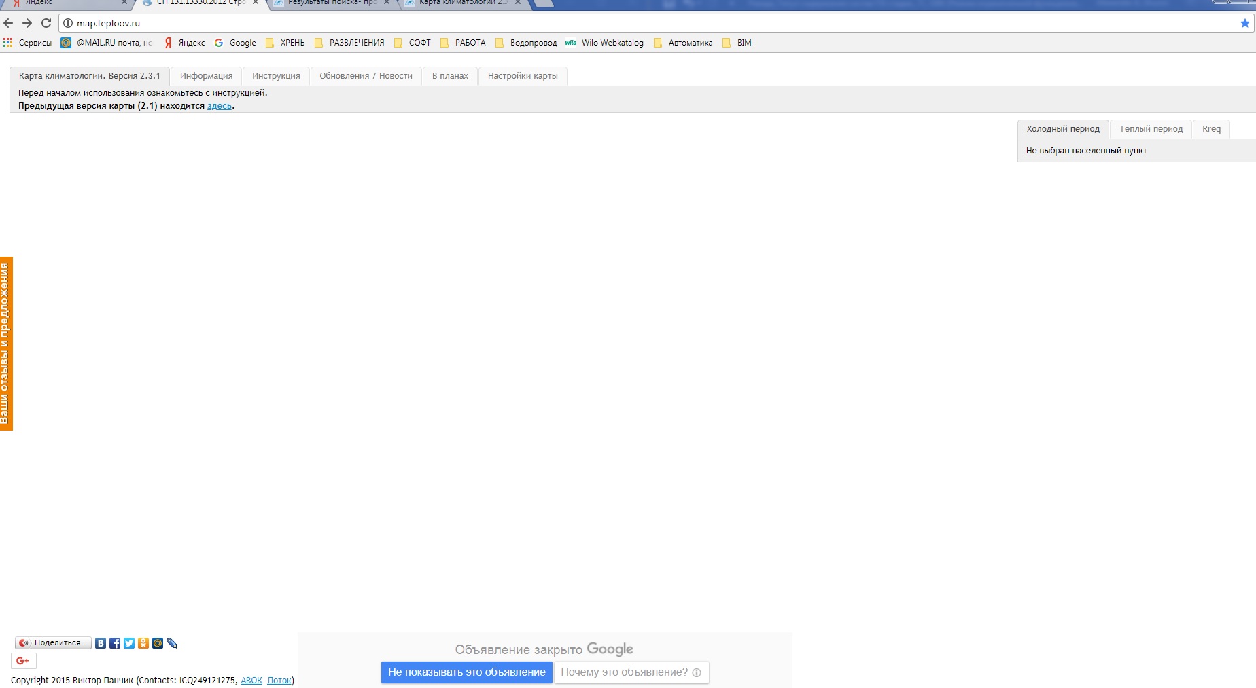Switch to the Теплый период tab
The height and width of the screenshot is (688, 1256).
tap(1151, 129)
